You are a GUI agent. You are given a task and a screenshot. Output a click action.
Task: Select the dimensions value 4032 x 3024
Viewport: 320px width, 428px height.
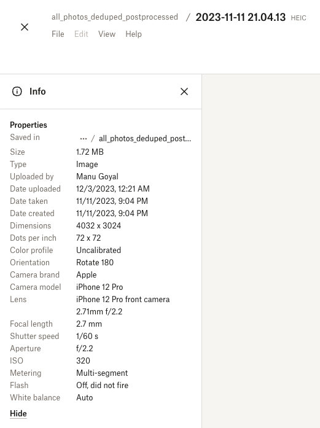(x=98, y=225)
